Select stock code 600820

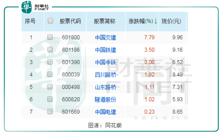[x=71, y=99]
